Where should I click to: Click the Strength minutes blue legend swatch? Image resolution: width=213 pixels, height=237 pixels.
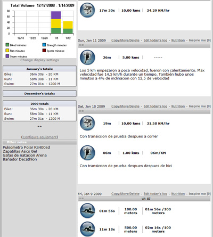click(x=44, y=45)
